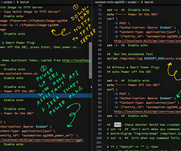Place cursor on the highlighted blue selected line

(x=46, y=96)
